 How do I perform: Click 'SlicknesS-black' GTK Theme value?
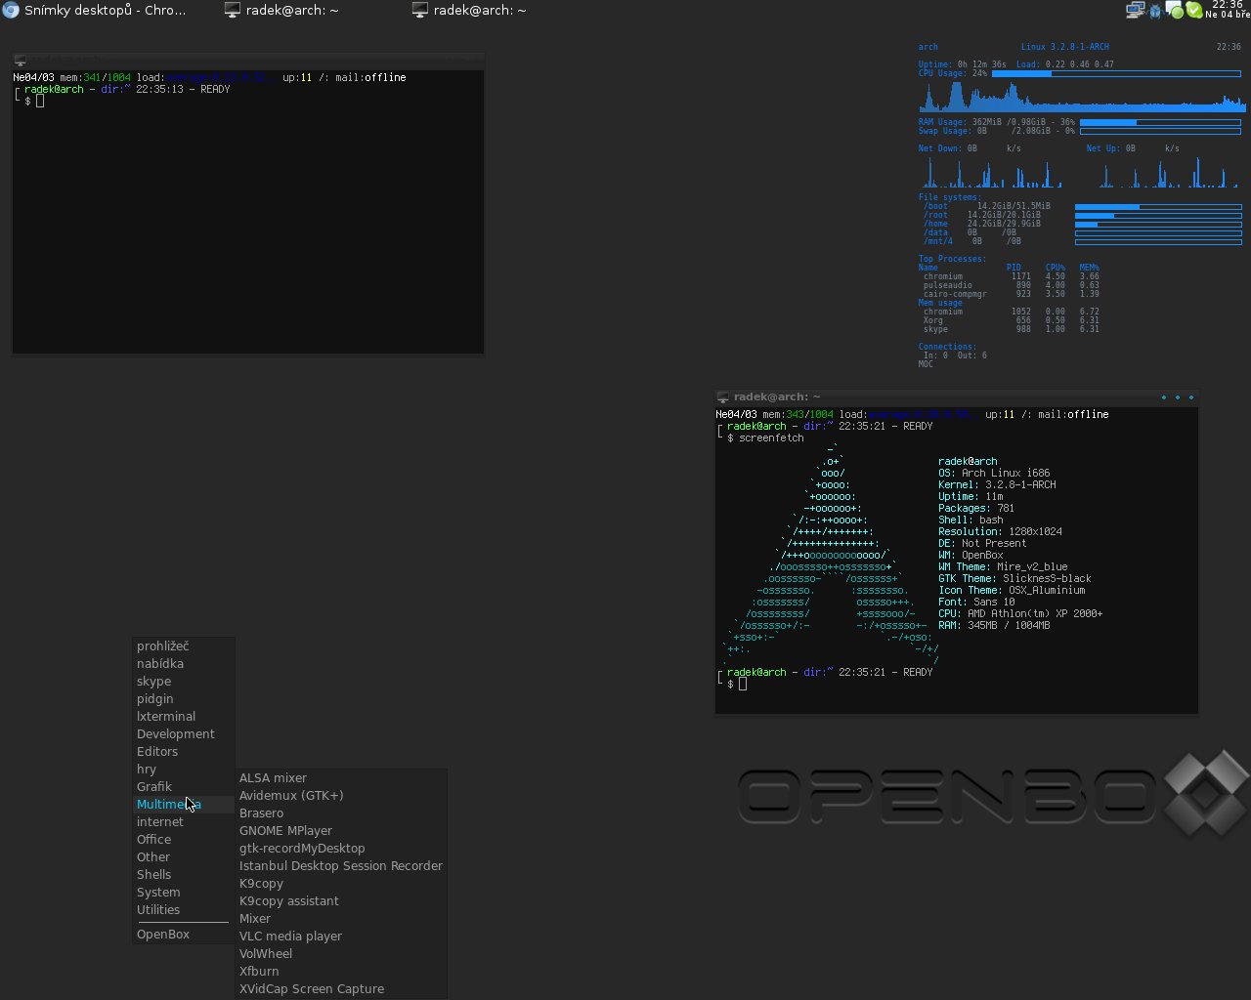pos(1047,578)
